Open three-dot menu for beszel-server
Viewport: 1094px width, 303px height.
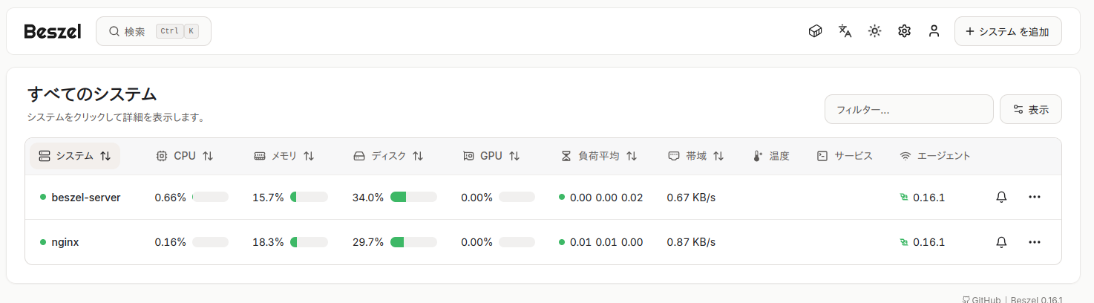point(1035,197)
